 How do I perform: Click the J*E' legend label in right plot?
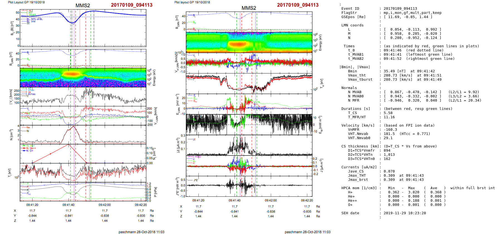[196, 180]
